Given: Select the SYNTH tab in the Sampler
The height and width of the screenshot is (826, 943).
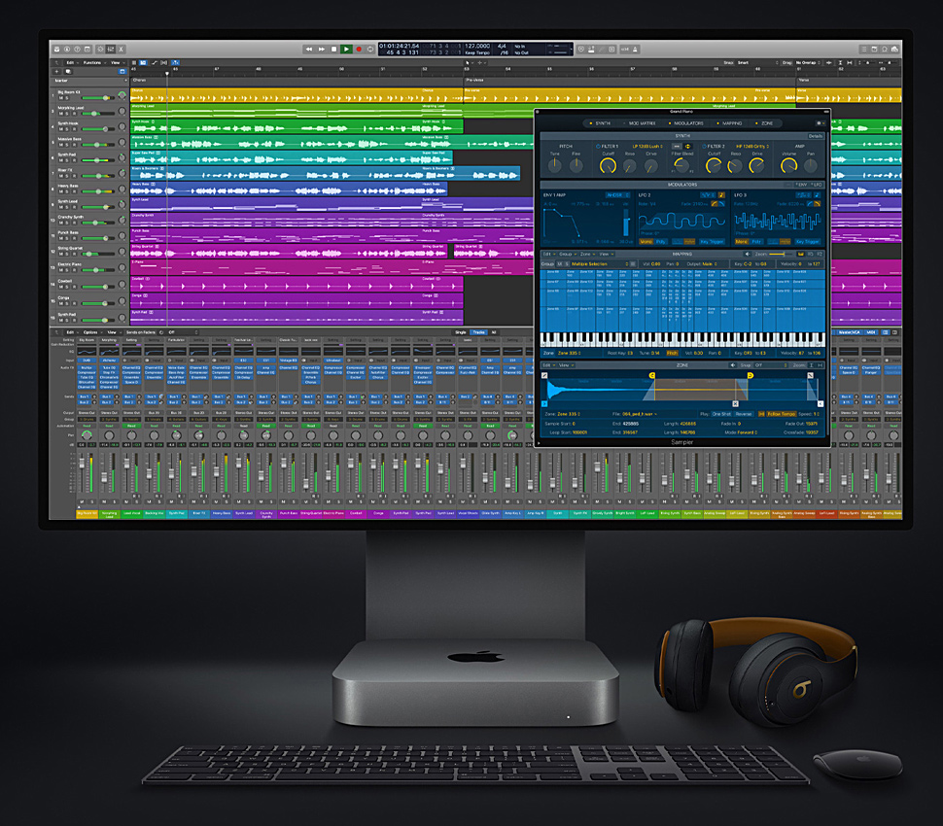Looking at the screenshot, I should [x=600, y=123].
